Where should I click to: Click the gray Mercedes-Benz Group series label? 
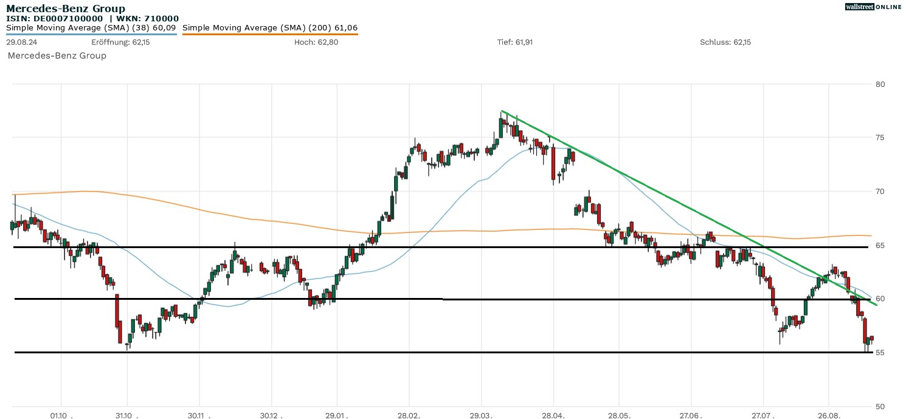pos(57,56)
